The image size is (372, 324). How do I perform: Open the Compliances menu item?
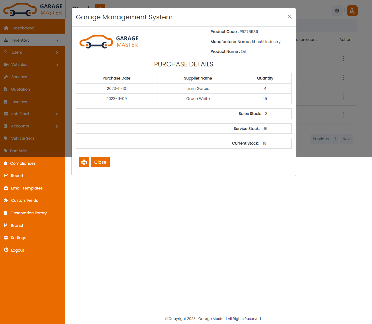[x=23, y=163]
